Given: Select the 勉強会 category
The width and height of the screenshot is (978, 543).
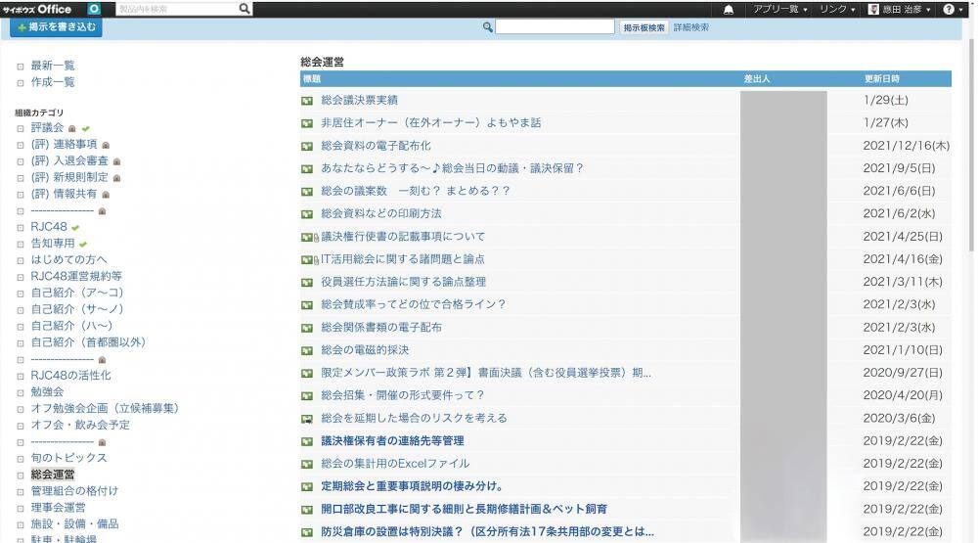Looking at the screenshot, I should tap(47, 391).
